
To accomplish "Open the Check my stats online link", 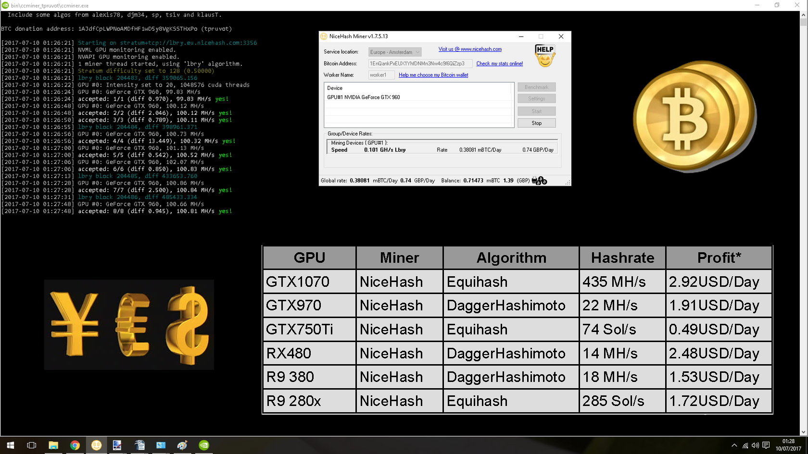I will coord(499,63).
